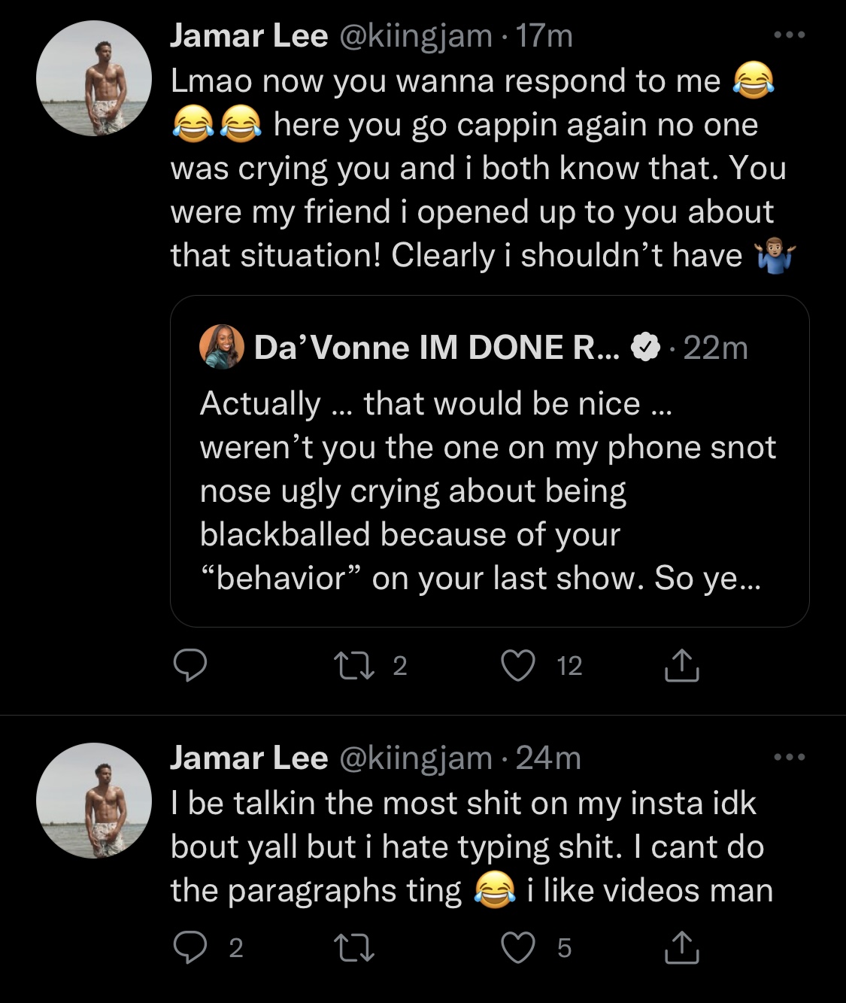Screen dimensions: 846x1003
Task: Open the 22m timestamp on quoted tweet
Action: (715, 348)
